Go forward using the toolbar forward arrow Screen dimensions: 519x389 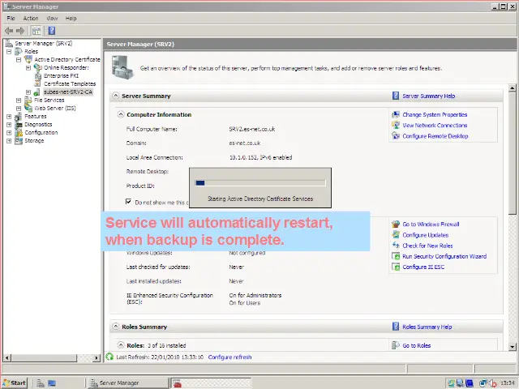(20, 31)
